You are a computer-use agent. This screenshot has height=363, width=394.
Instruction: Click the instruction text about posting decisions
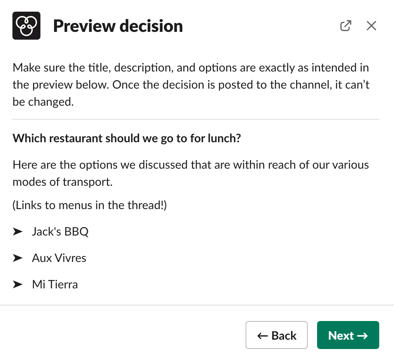click(191, 84)
